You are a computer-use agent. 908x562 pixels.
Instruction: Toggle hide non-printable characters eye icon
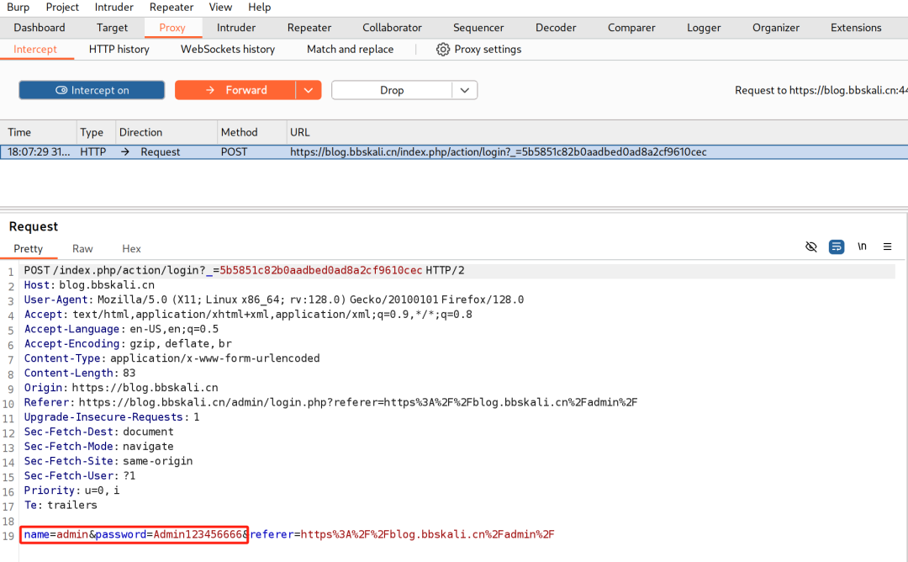[810, 247]
